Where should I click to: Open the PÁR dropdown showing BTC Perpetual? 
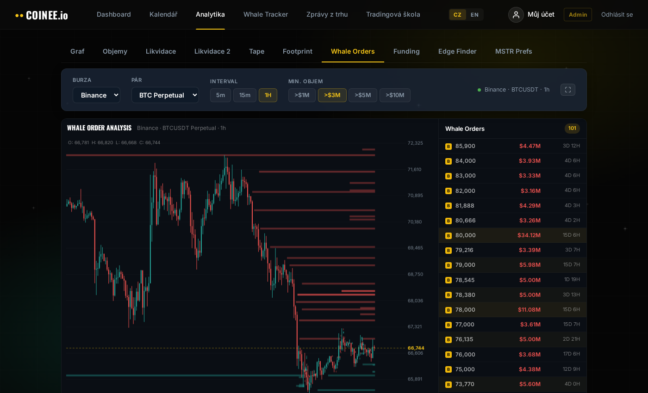coord(165,95)
